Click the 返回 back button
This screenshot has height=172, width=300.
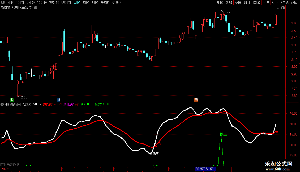(294, 2)
